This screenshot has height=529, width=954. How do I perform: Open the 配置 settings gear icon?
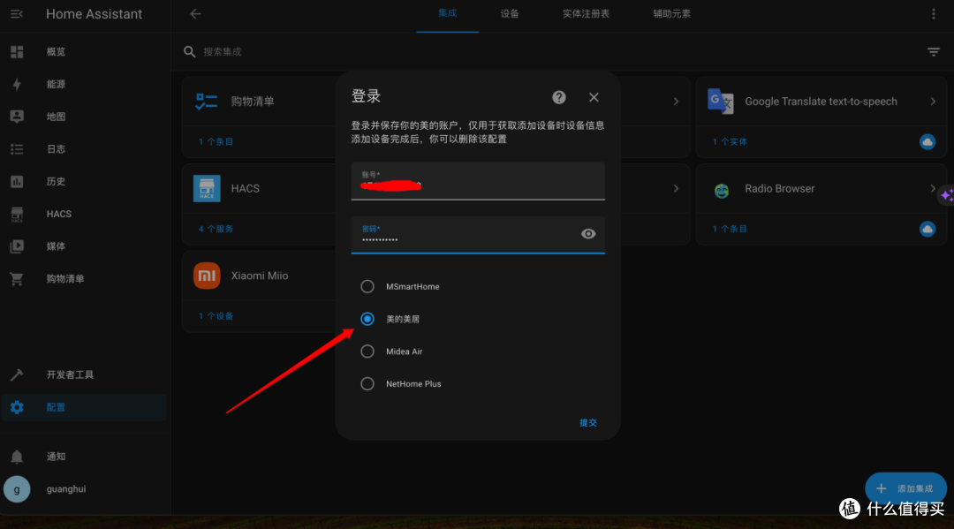pos(17,407)
